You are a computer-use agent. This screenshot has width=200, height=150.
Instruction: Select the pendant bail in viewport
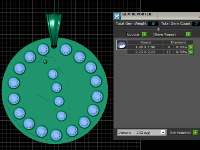point(54,30)
